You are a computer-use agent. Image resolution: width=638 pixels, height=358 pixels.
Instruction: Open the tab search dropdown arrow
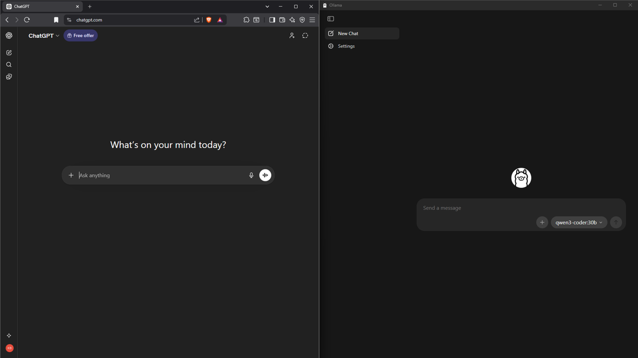[x=267, y=6]
